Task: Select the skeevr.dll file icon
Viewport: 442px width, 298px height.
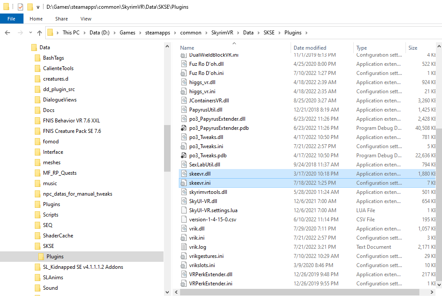Action: [x=184, y=173]
